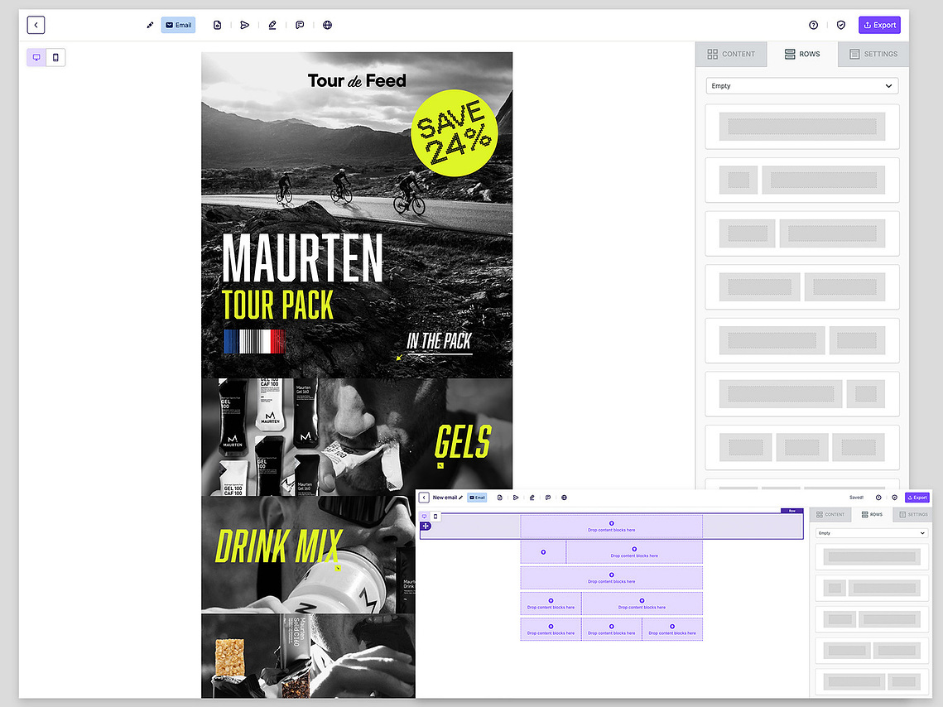Image resolution: width=943 pixels, height=707 pixels.
Task: Open the SETTINGS tab in inset window
Action: coord(913,515)
